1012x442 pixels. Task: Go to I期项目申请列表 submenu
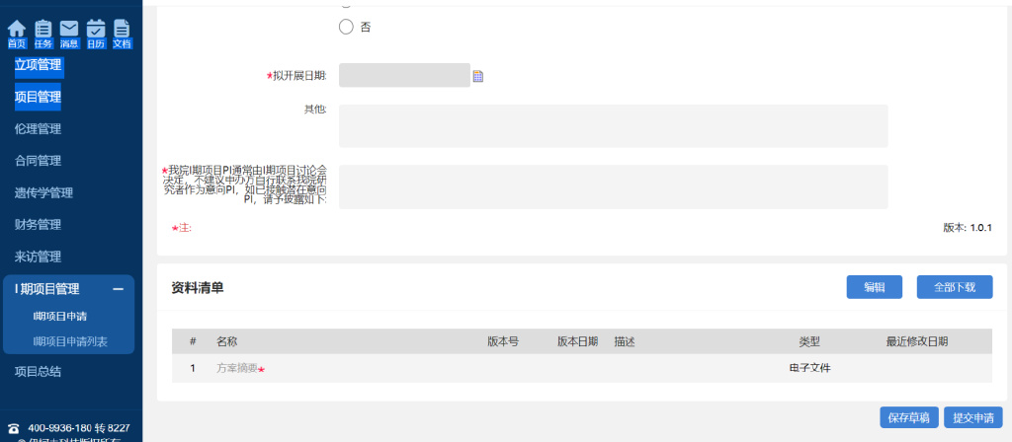click(70, 341)
